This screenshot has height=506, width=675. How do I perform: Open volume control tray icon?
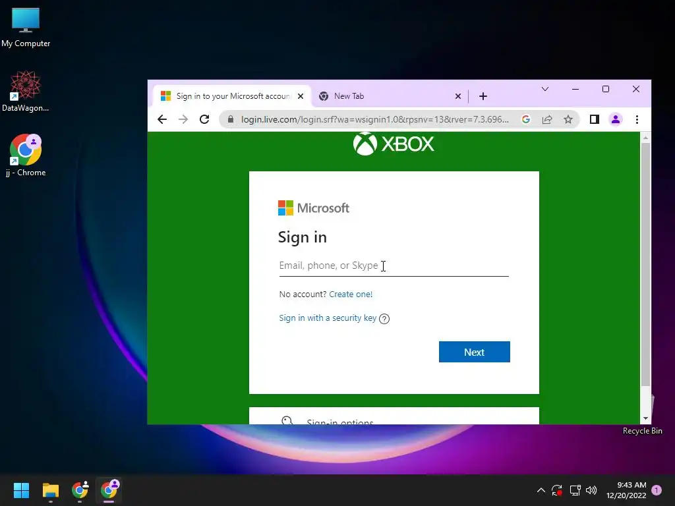point(591,490)
